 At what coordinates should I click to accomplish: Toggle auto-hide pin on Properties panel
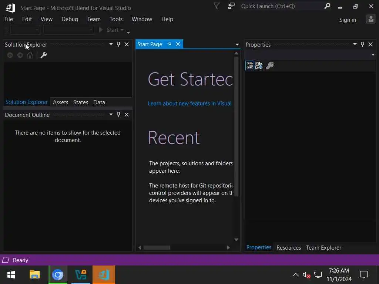click(x=363, y=44)
